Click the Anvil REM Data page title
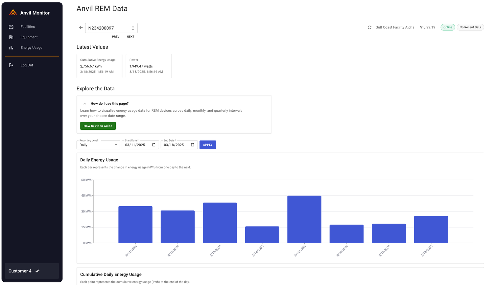The width and height of the screenshot is (493, 285). (102, 9)
